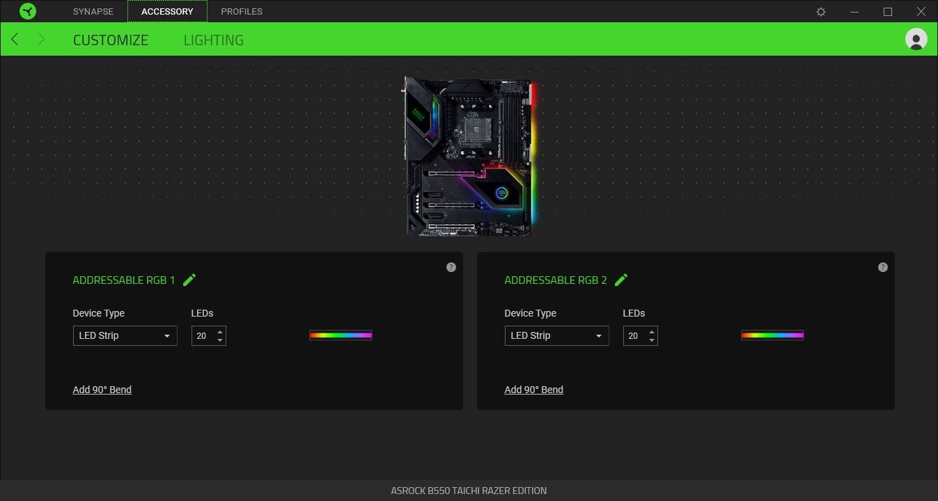Expand Device Type dropdown for Addressable RGB 1

125,335
